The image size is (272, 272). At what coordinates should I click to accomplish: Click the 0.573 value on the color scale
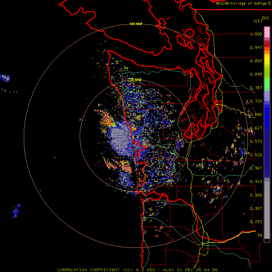(256, 141)
